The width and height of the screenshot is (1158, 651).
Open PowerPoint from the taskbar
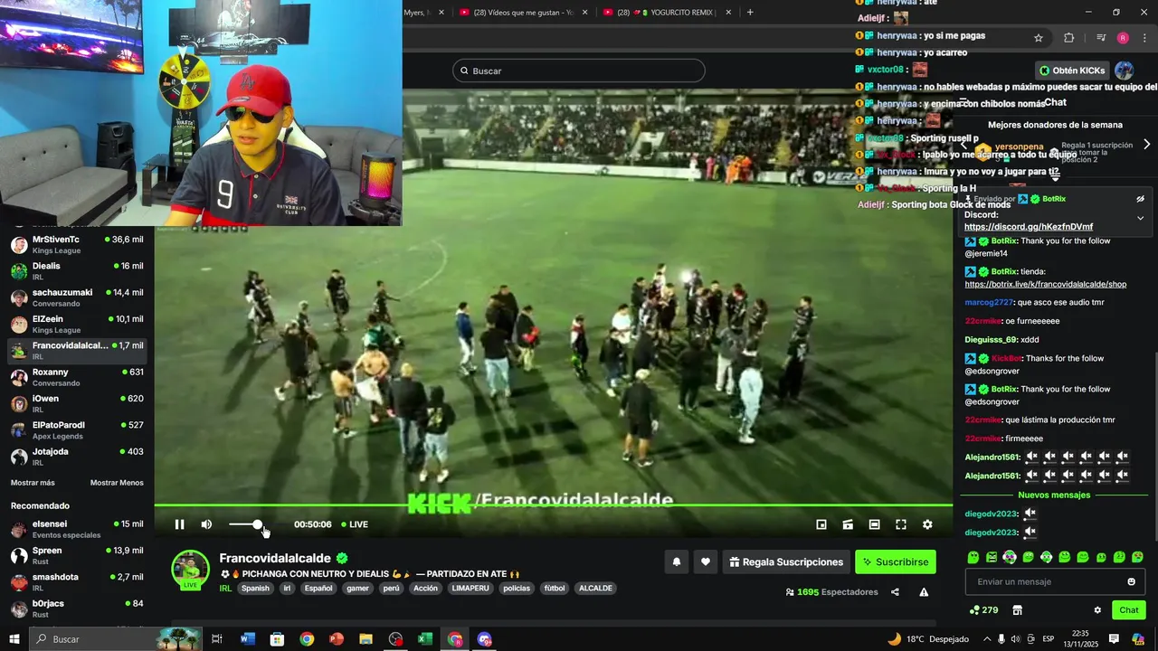click(x=337, y=639)
